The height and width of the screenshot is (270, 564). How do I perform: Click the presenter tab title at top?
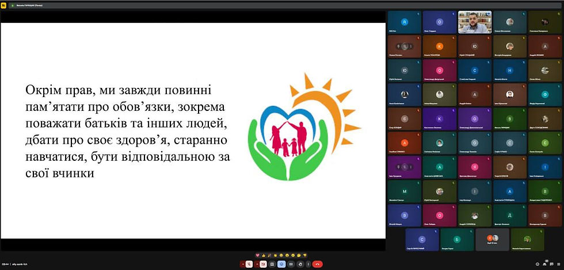click(29, 5)
